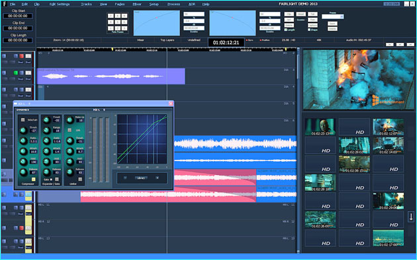The width and height of the screenshot is (417, 260).
Task: Click the Clip End timecode field
Action: pos(18,28)
